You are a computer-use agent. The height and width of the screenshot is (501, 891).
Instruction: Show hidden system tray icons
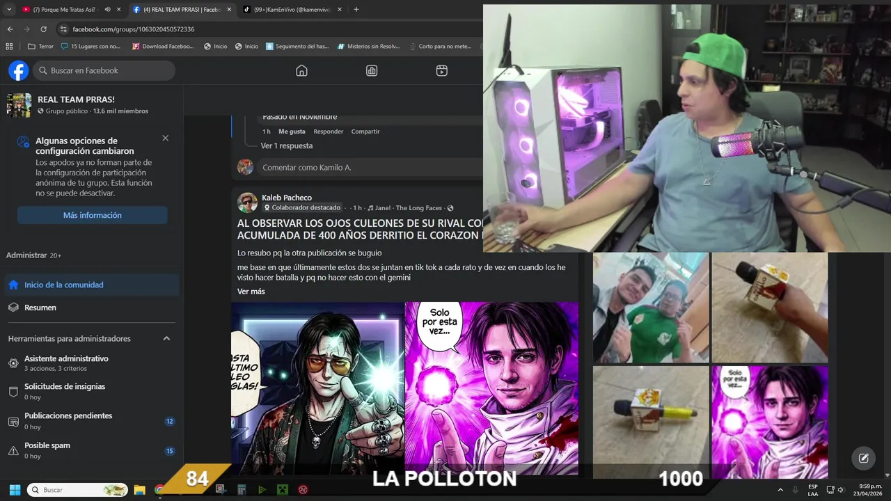pyautogui.click(x=780, y=490)
